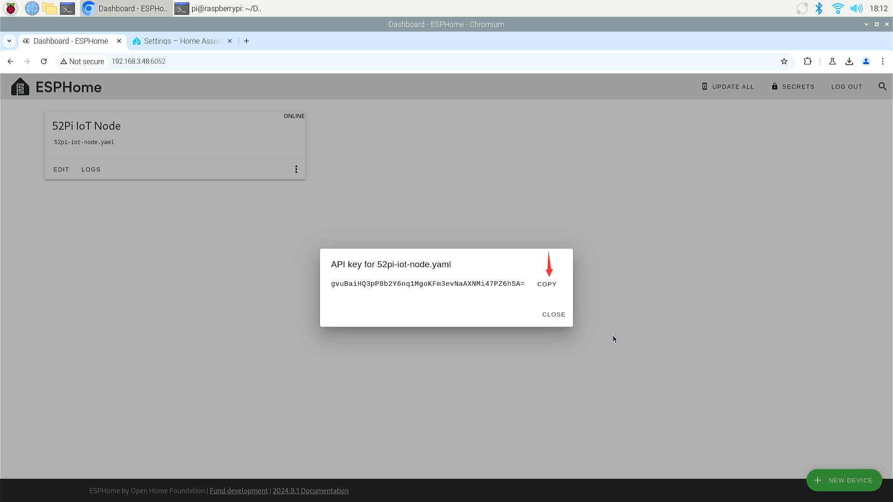Bookmark this page with the star icon
Viewport: 893px width, 502px height.
click(x=784, y=61)
